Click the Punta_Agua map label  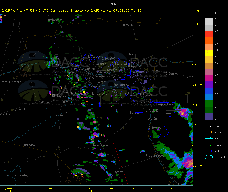[116, 171]
